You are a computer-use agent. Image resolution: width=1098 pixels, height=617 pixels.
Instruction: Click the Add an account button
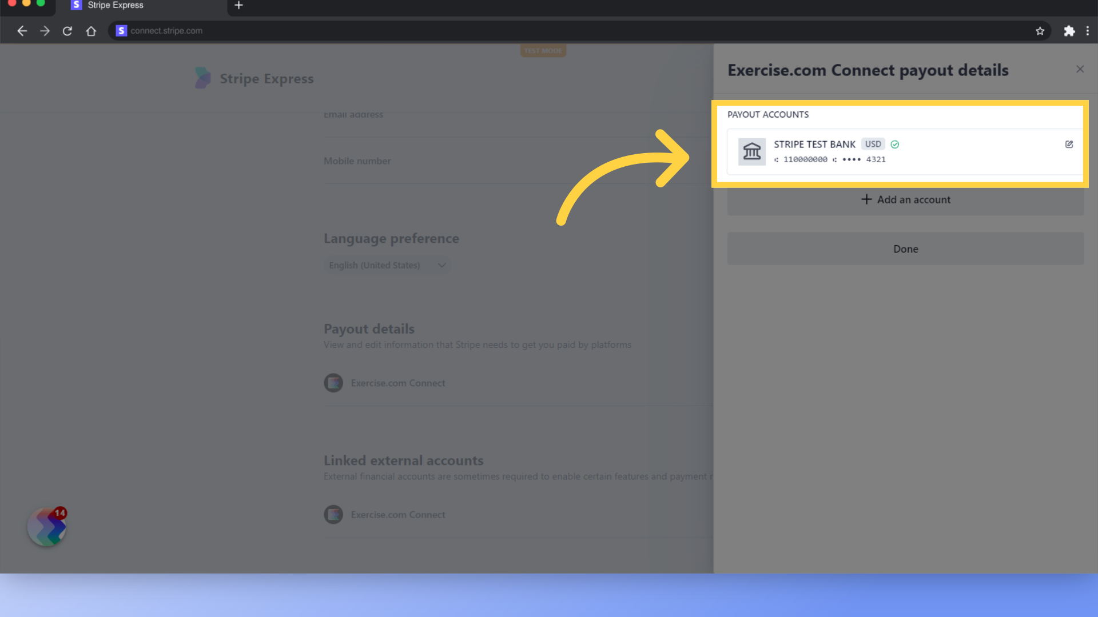coord(905,199)
